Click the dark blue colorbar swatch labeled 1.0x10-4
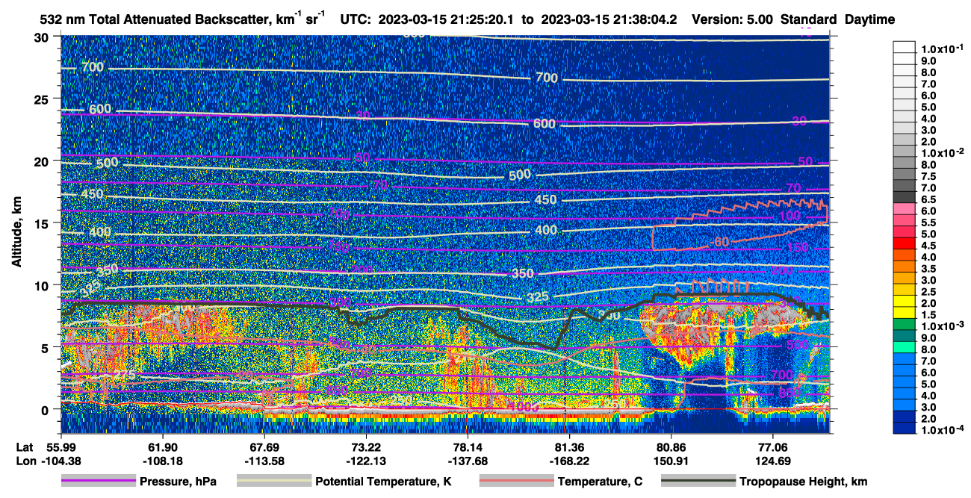Viewport: 971px width, 498px height. coord(905,428)
